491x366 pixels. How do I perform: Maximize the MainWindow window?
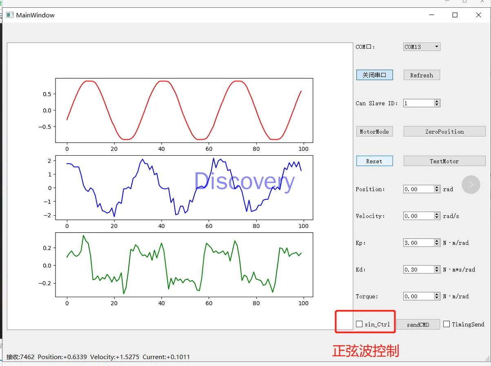click(x=455, y=15)
